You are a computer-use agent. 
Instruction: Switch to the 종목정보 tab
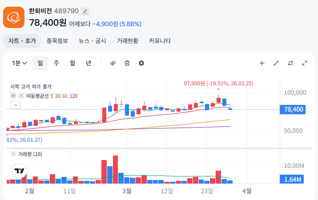click(x=57, y=41)
